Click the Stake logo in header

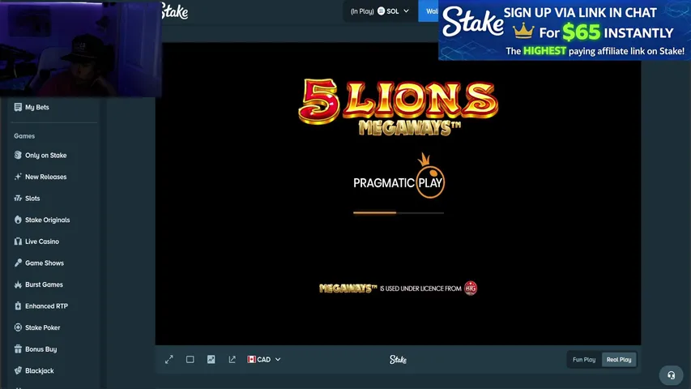point(175,11)
